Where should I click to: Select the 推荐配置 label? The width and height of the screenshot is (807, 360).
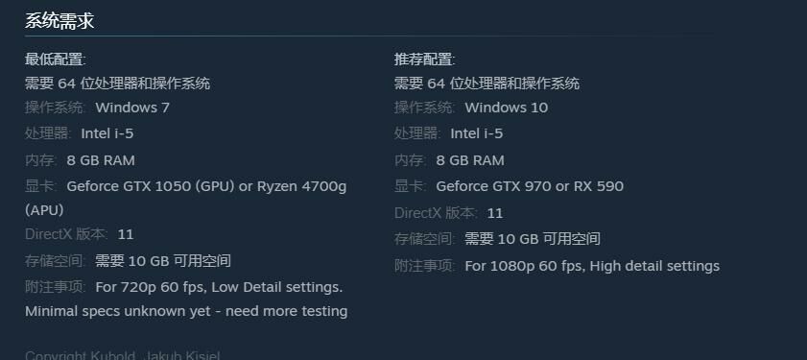point(424,60)
